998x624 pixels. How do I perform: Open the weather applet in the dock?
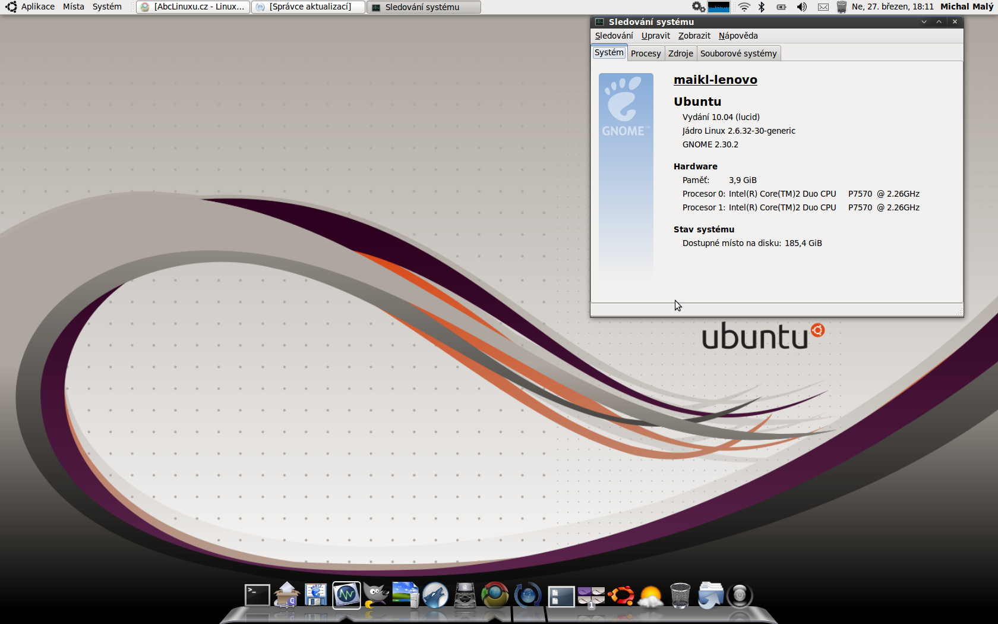tap(650, 596)
